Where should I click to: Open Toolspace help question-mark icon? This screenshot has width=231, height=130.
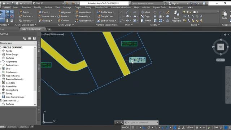(x=34, y=38)
